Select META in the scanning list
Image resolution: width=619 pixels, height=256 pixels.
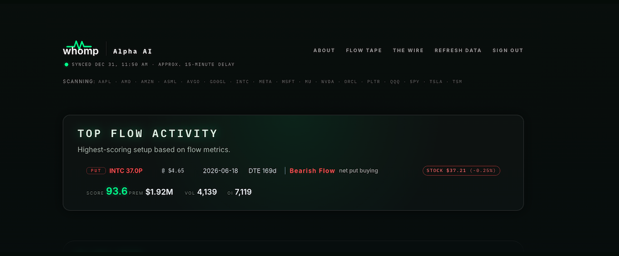coord(265,82)
